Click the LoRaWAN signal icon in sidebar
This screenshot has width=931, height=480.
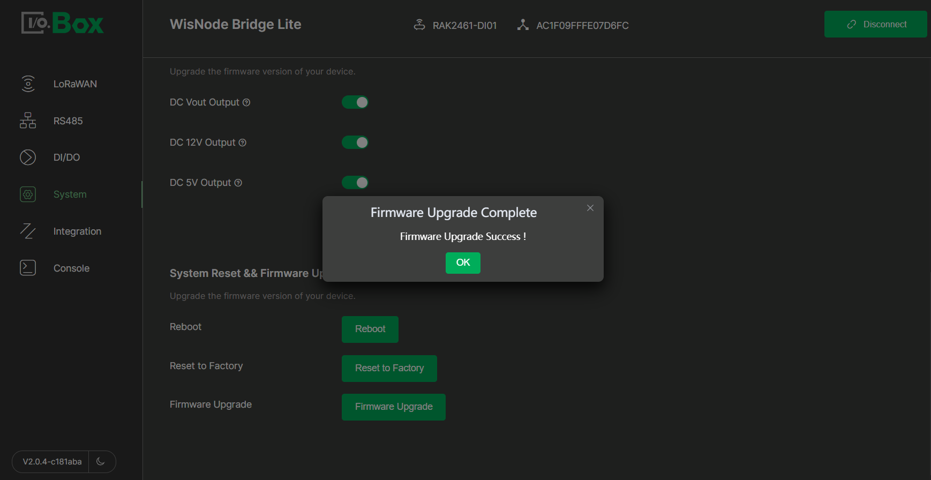pos(28,84)
